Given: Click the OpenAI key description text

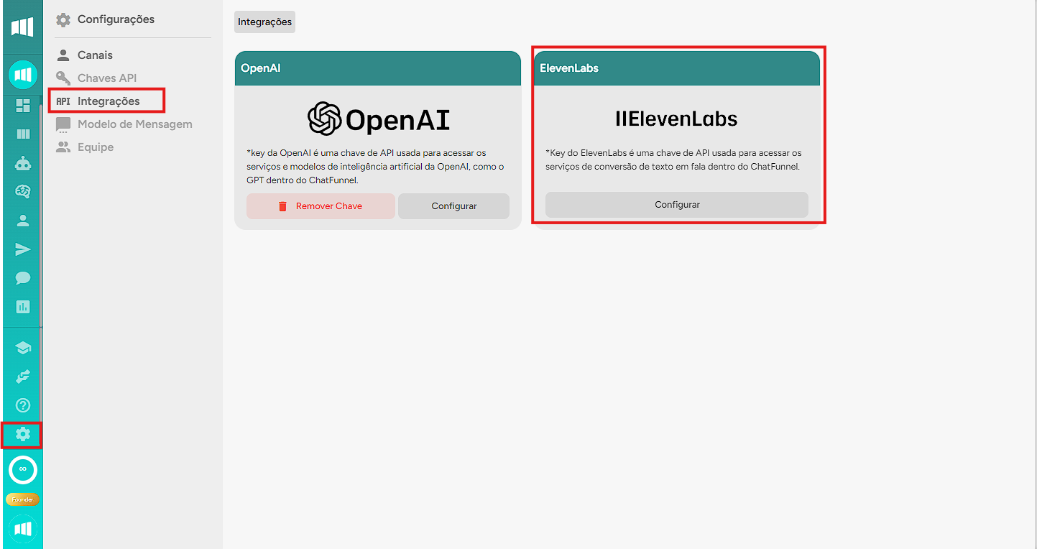Looking at the screenshot, I should [375, 167].
